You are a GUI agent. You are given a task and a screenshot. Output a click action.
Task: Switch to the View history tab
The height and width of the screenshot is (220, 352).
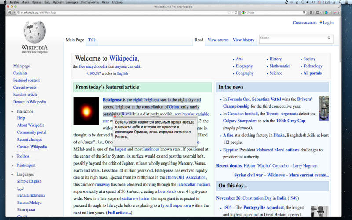(243, 40)
